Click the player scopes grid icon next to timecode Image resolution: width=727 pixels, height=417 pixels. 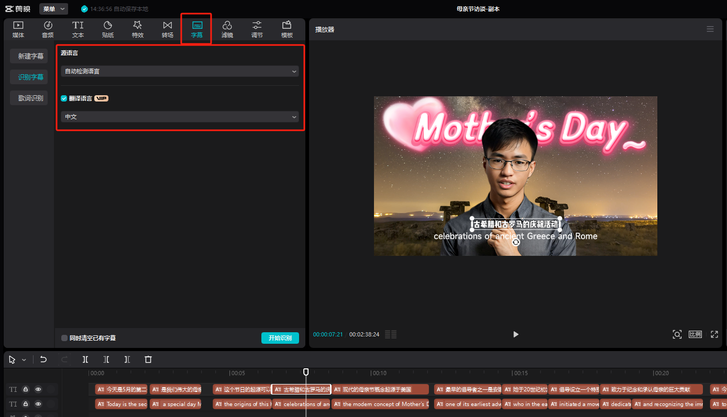(x=391, y=334)
